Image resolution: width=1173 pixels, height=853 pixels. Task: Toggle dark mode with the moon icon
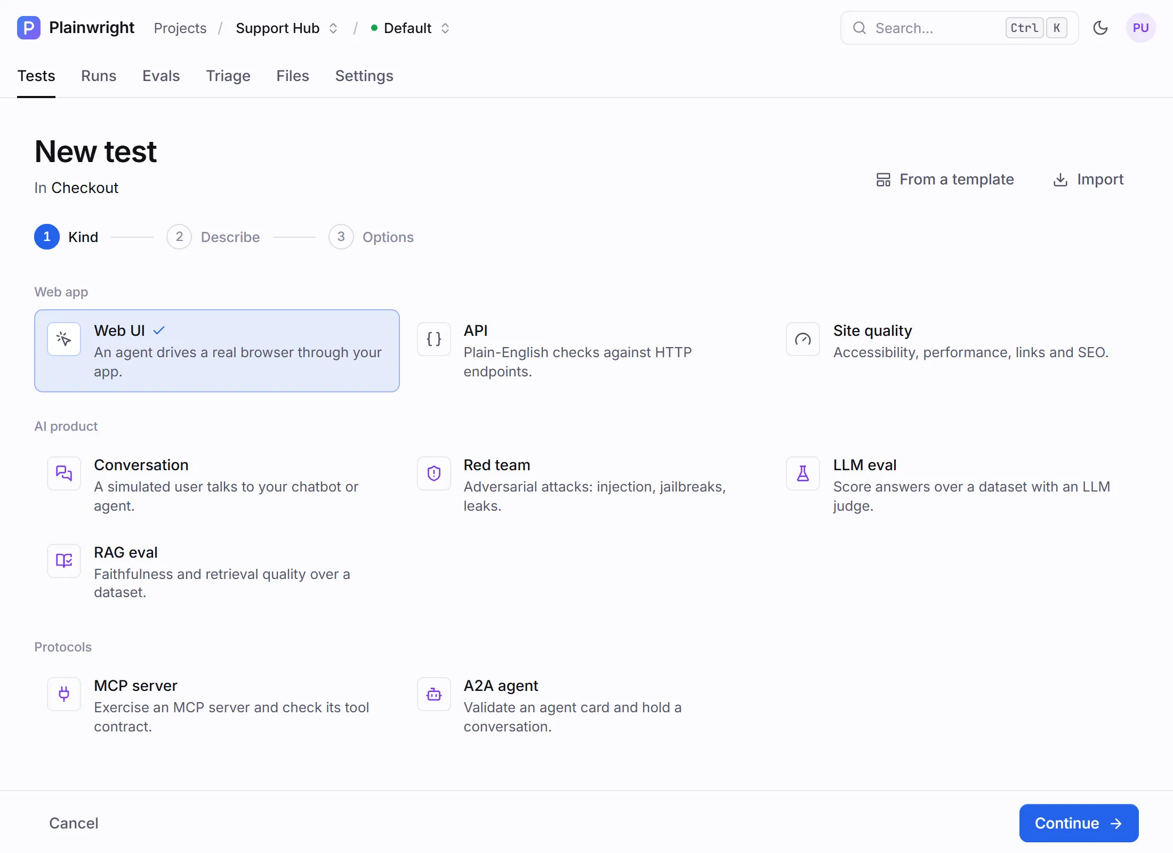(1100, 28)
